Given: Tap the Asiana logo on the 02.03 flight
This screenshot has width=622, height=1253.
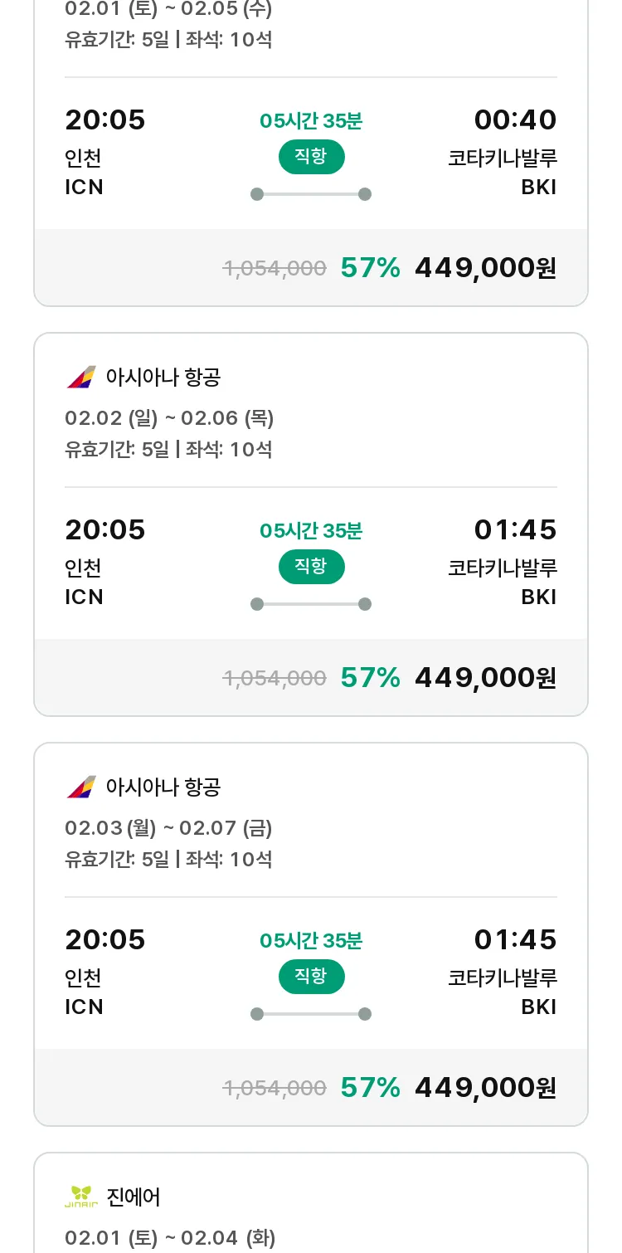Looking at the screenshot, I should click(x=81, y=787).
